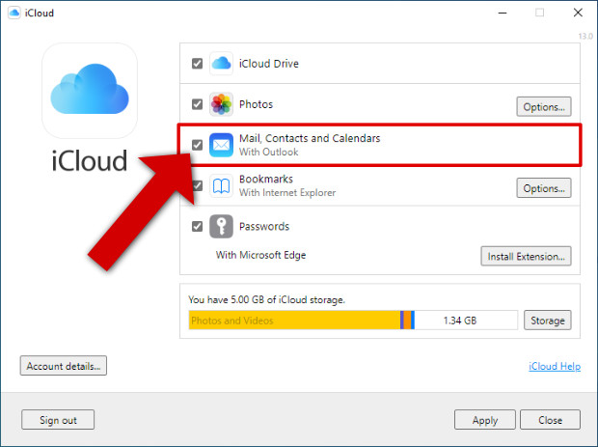Open Options for Bookmarks
The image size is (598, 447).
point(544,188)
